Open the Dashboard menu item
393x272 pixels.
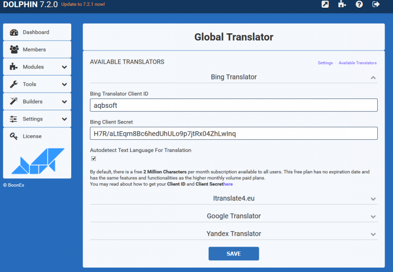37,32
